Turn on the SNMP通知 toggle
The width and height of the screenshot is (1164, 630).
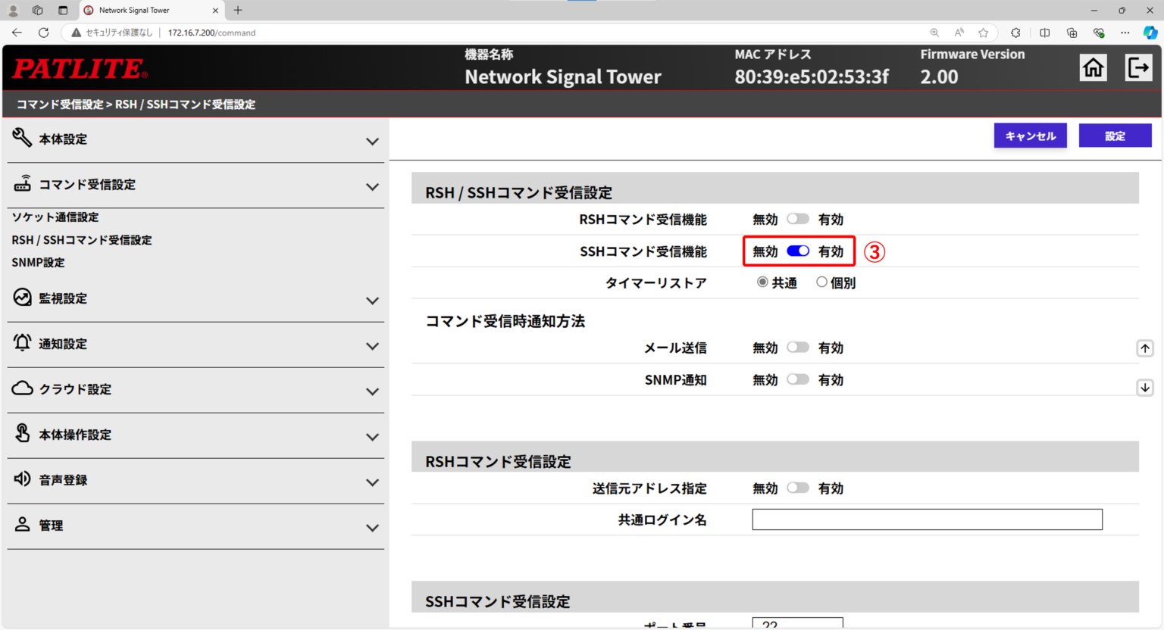(x=798, y=379)
